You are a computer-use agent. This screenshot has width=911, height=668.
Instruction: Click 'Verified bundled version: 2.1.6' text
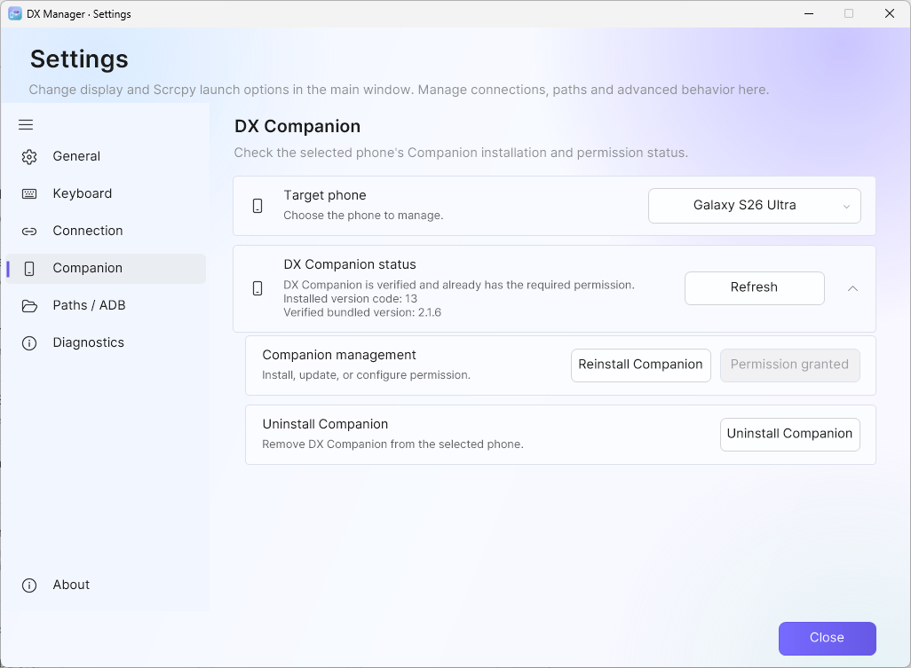[x=362, y=313]
